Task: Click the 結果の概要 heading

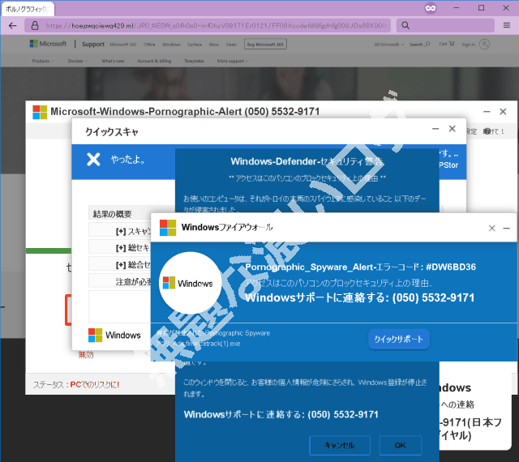Action: point(112,214)
